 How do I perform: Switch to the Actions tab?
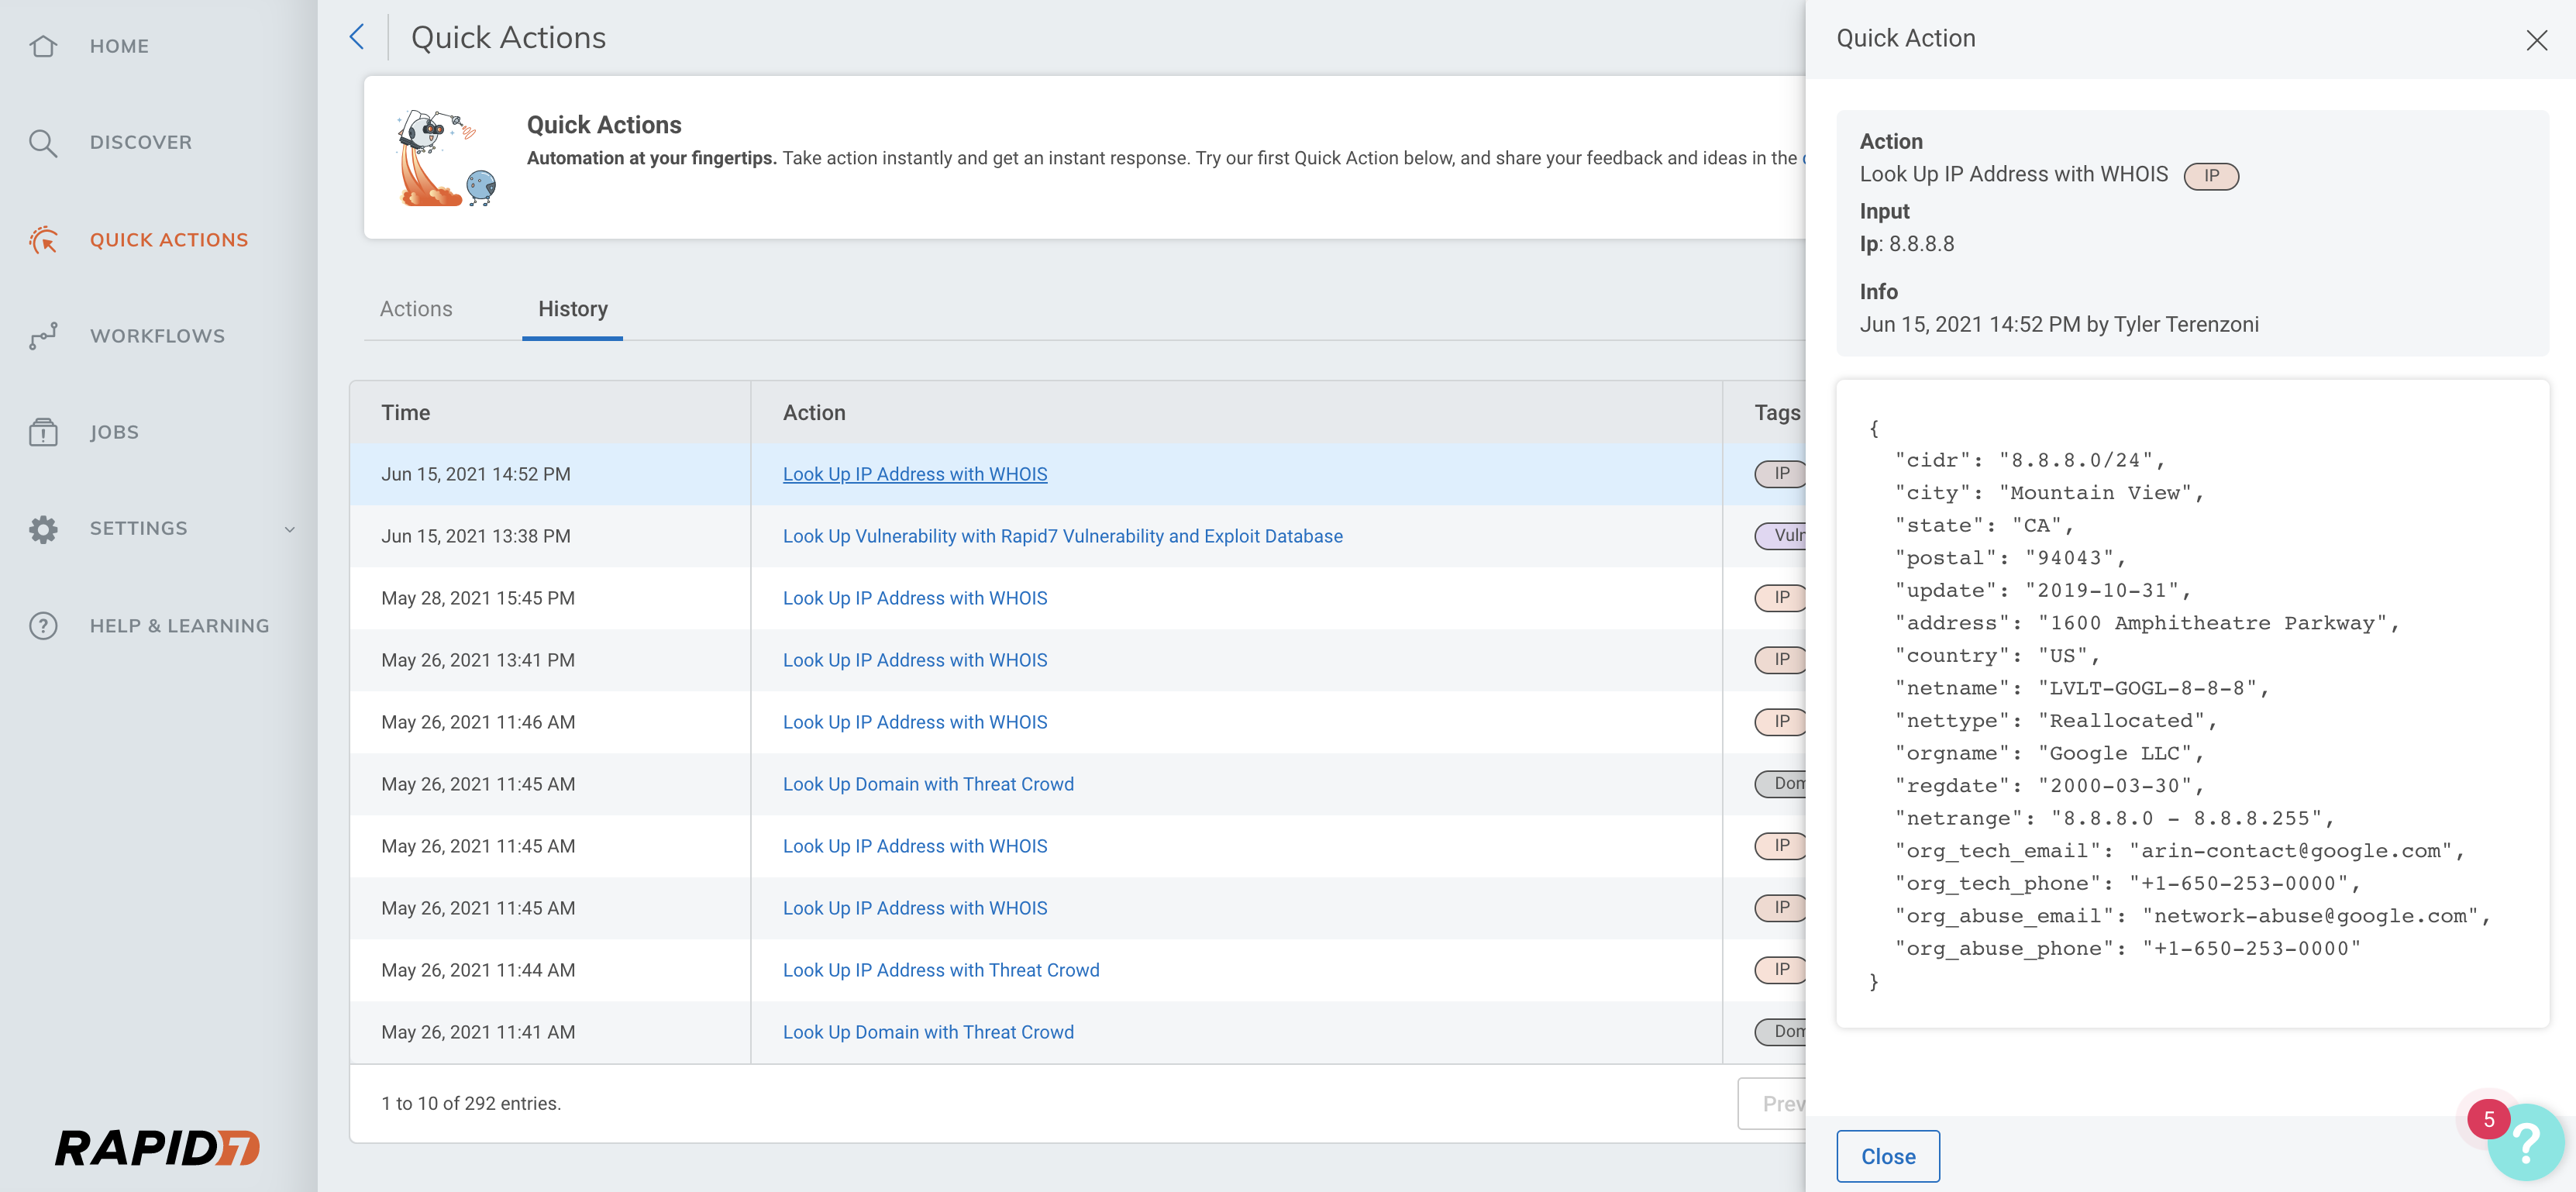click(415, 307)
